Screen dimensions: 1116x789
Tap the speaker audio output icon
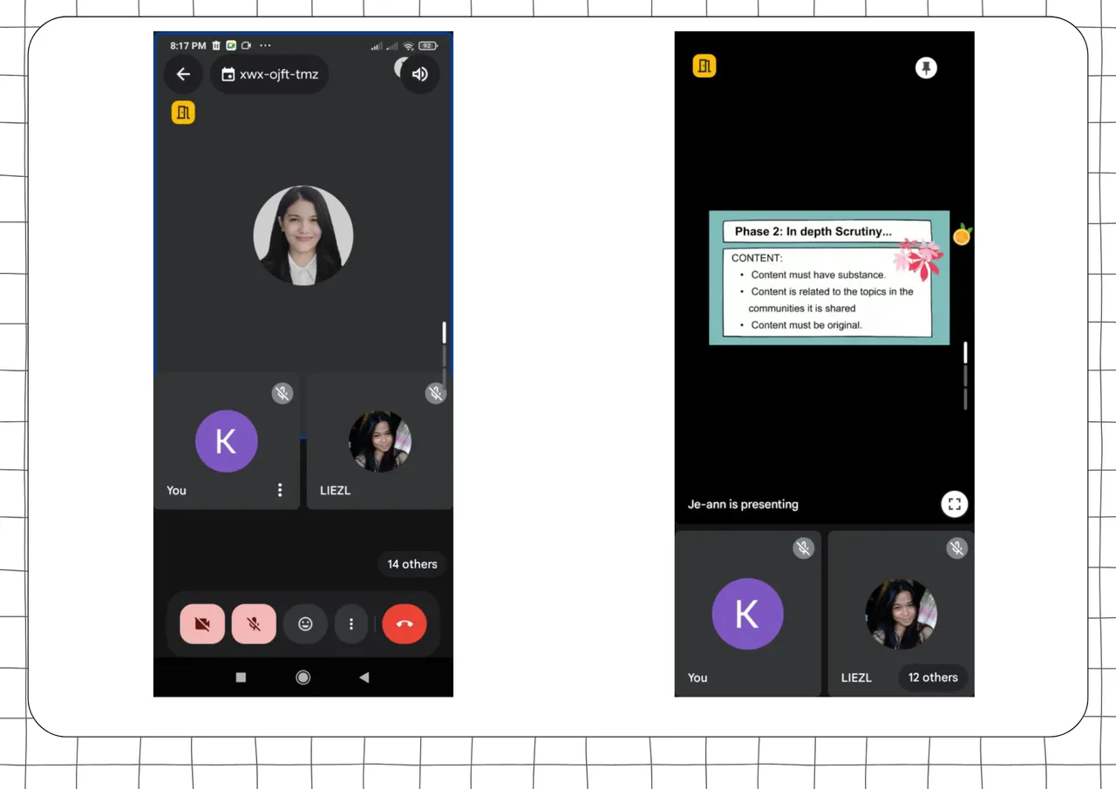(419, 74)
